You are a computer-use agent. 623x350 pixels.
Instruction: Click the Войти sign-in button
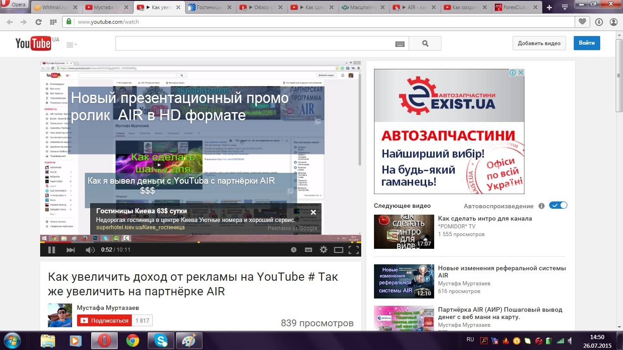[587, 43]
